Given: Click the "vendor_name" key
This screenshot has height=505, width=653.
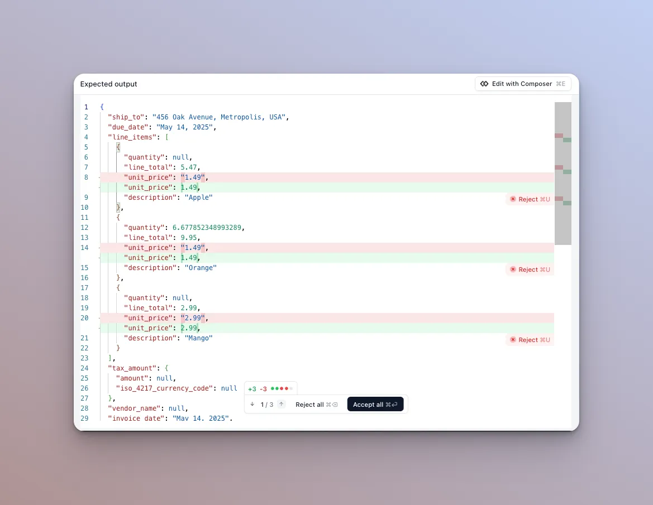Looking at the screenshot, I should point(135,408).
